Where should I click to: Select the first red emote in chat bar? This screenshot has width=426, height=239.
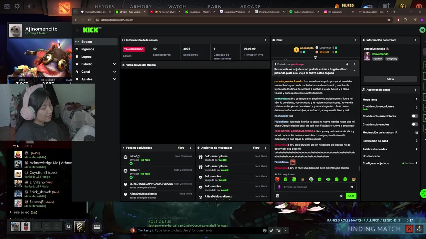click(x=277, y=179)
